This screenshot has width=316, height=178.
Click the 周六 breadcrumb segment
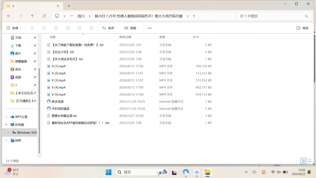coord(81,16)
